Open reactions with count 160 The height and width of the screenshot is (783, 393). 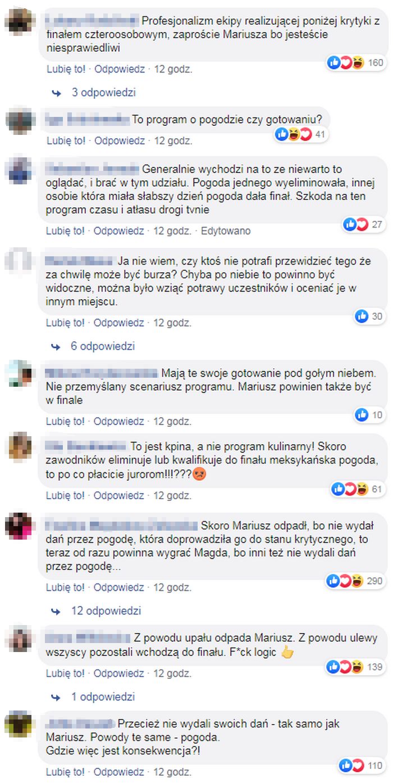click(356, 62)
